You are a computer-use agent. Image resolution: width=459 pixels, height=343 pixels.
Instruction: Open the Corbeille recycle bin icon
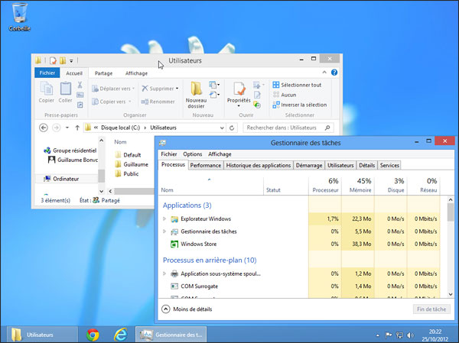[19, 16]
